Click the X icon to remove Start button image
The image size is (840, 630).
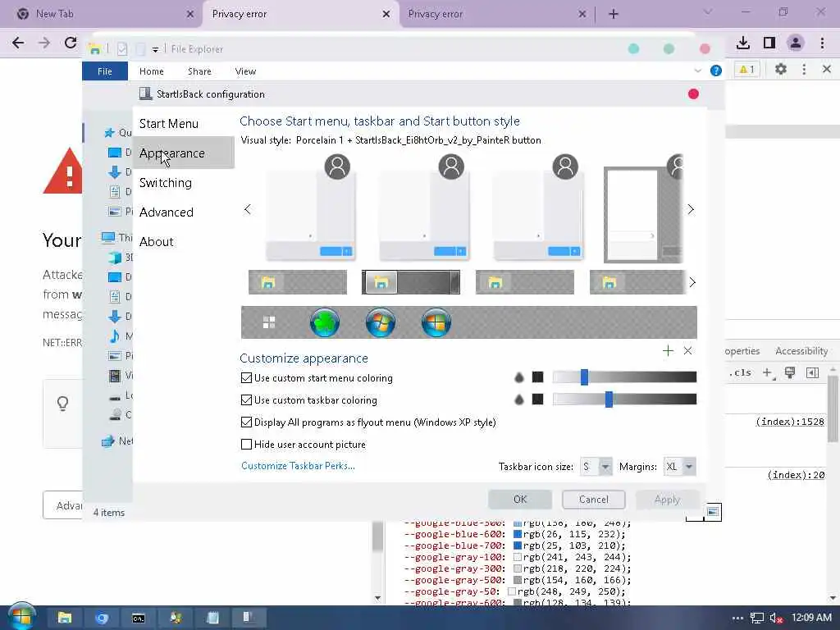tap(688, 351)
